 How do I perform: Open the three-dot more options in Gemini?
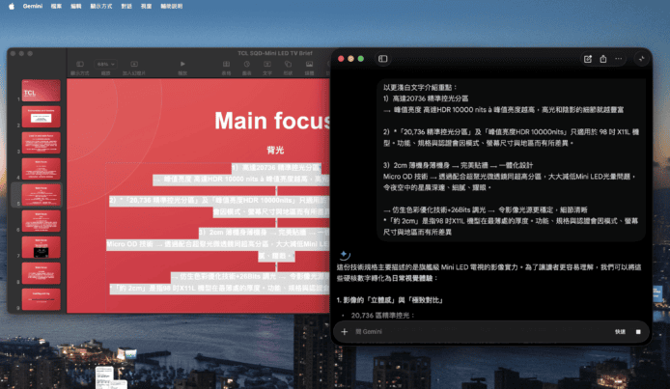tap(618, 59)
